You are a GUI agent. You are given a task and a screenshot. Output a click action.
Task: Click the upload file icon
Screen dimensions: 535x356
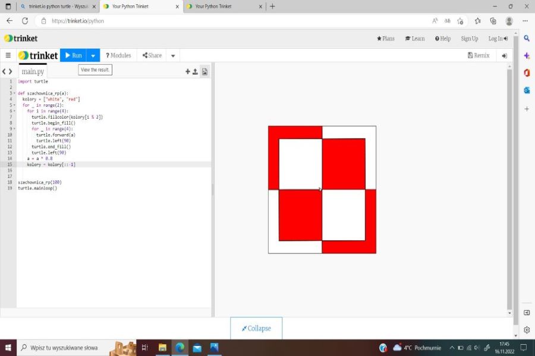coord(195,71)
